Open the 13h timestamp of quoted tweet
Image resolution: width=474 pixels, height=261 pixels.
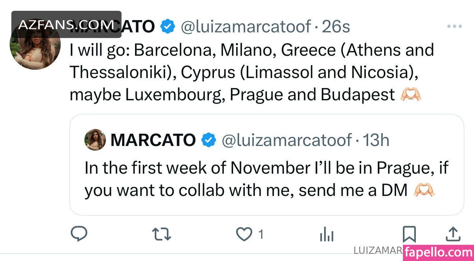click(376, 140)
